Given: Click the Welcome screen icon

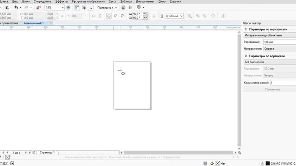Looking at the screenshot, I should pyautogui.click(x=123, y=7).
